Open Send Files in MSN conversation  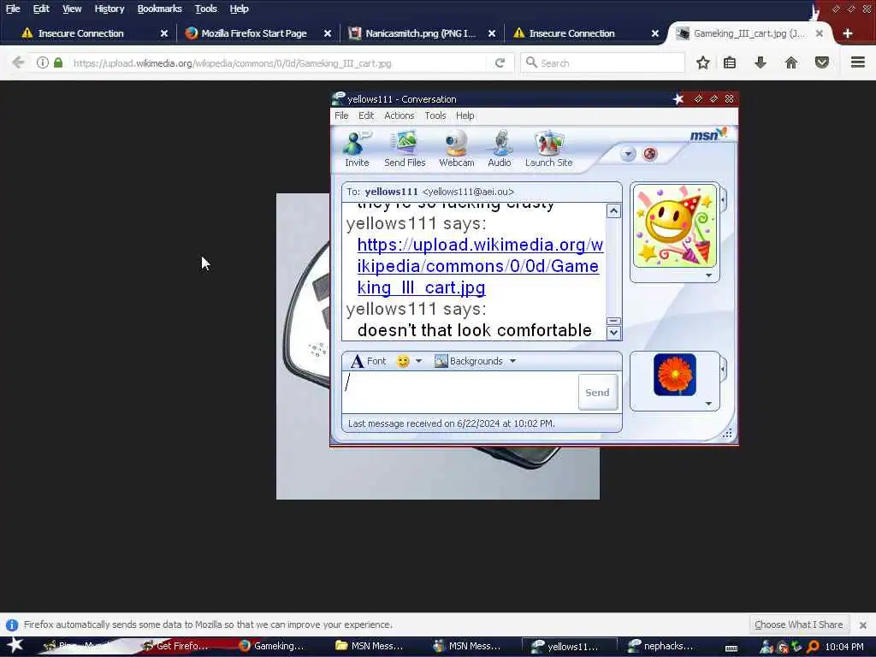[405, 149]
